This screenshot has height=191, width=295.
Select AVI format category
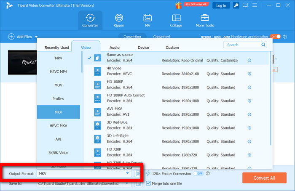pyautogui.click(x=58, y=139)
